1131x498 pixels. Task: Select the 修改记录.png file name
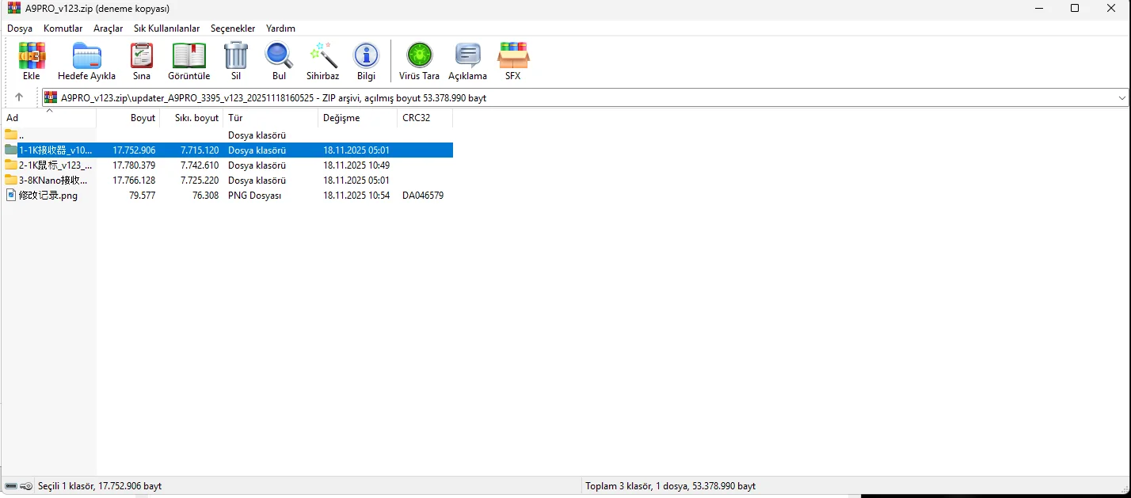[x=48, y=195]
